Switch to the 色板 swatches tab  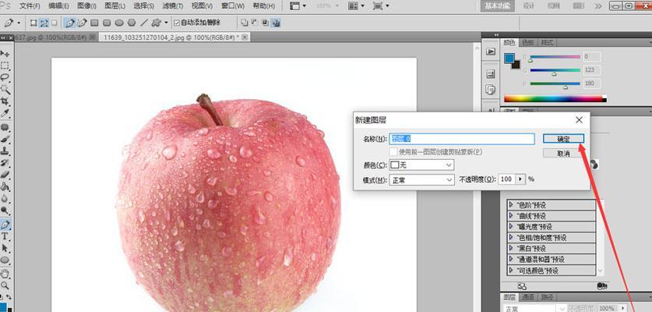click(527, 42)
